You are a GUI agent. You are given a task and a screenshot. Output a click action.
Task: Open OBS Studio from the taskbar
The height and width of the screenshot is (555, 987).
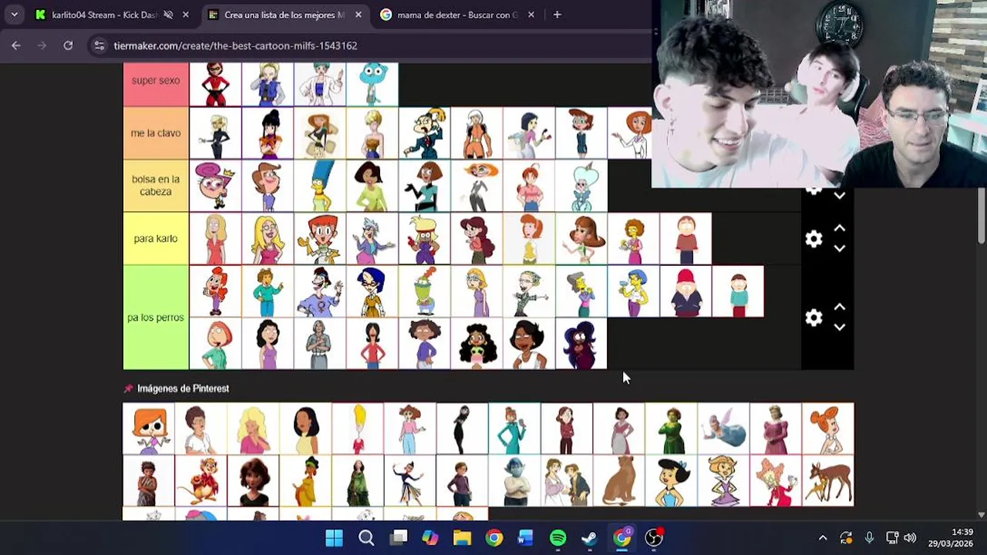[654, 538]
